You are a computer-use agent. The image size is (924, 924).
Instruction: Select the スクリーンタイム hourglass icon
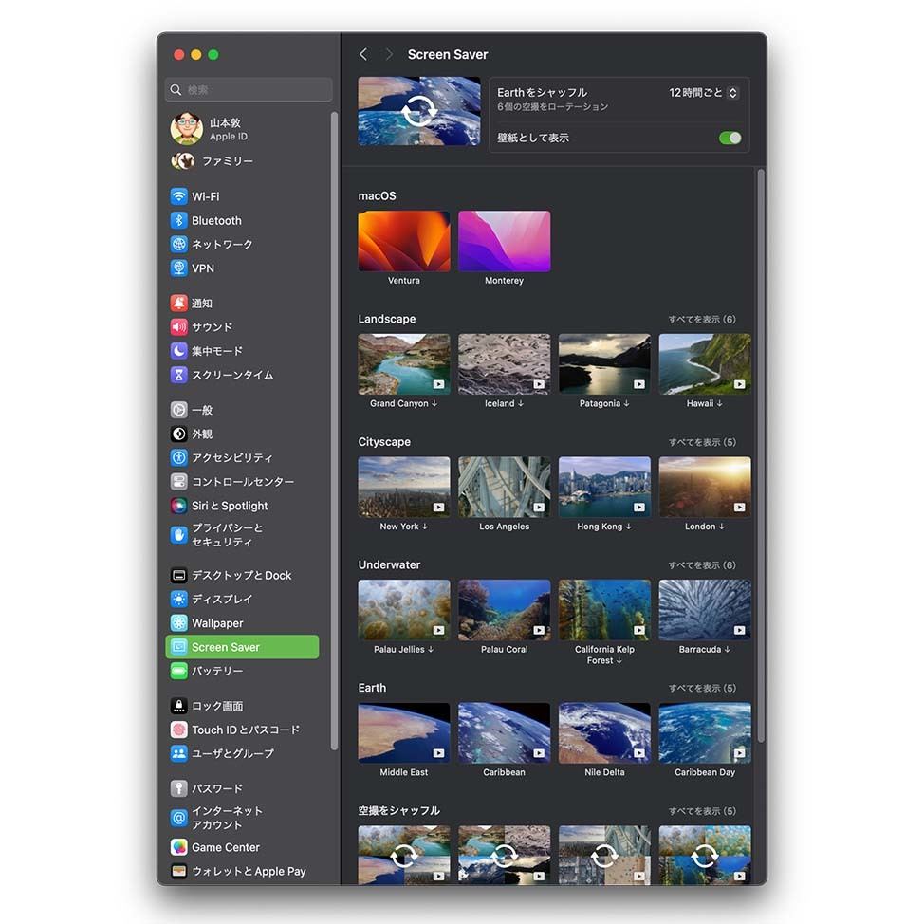[178, 375]
